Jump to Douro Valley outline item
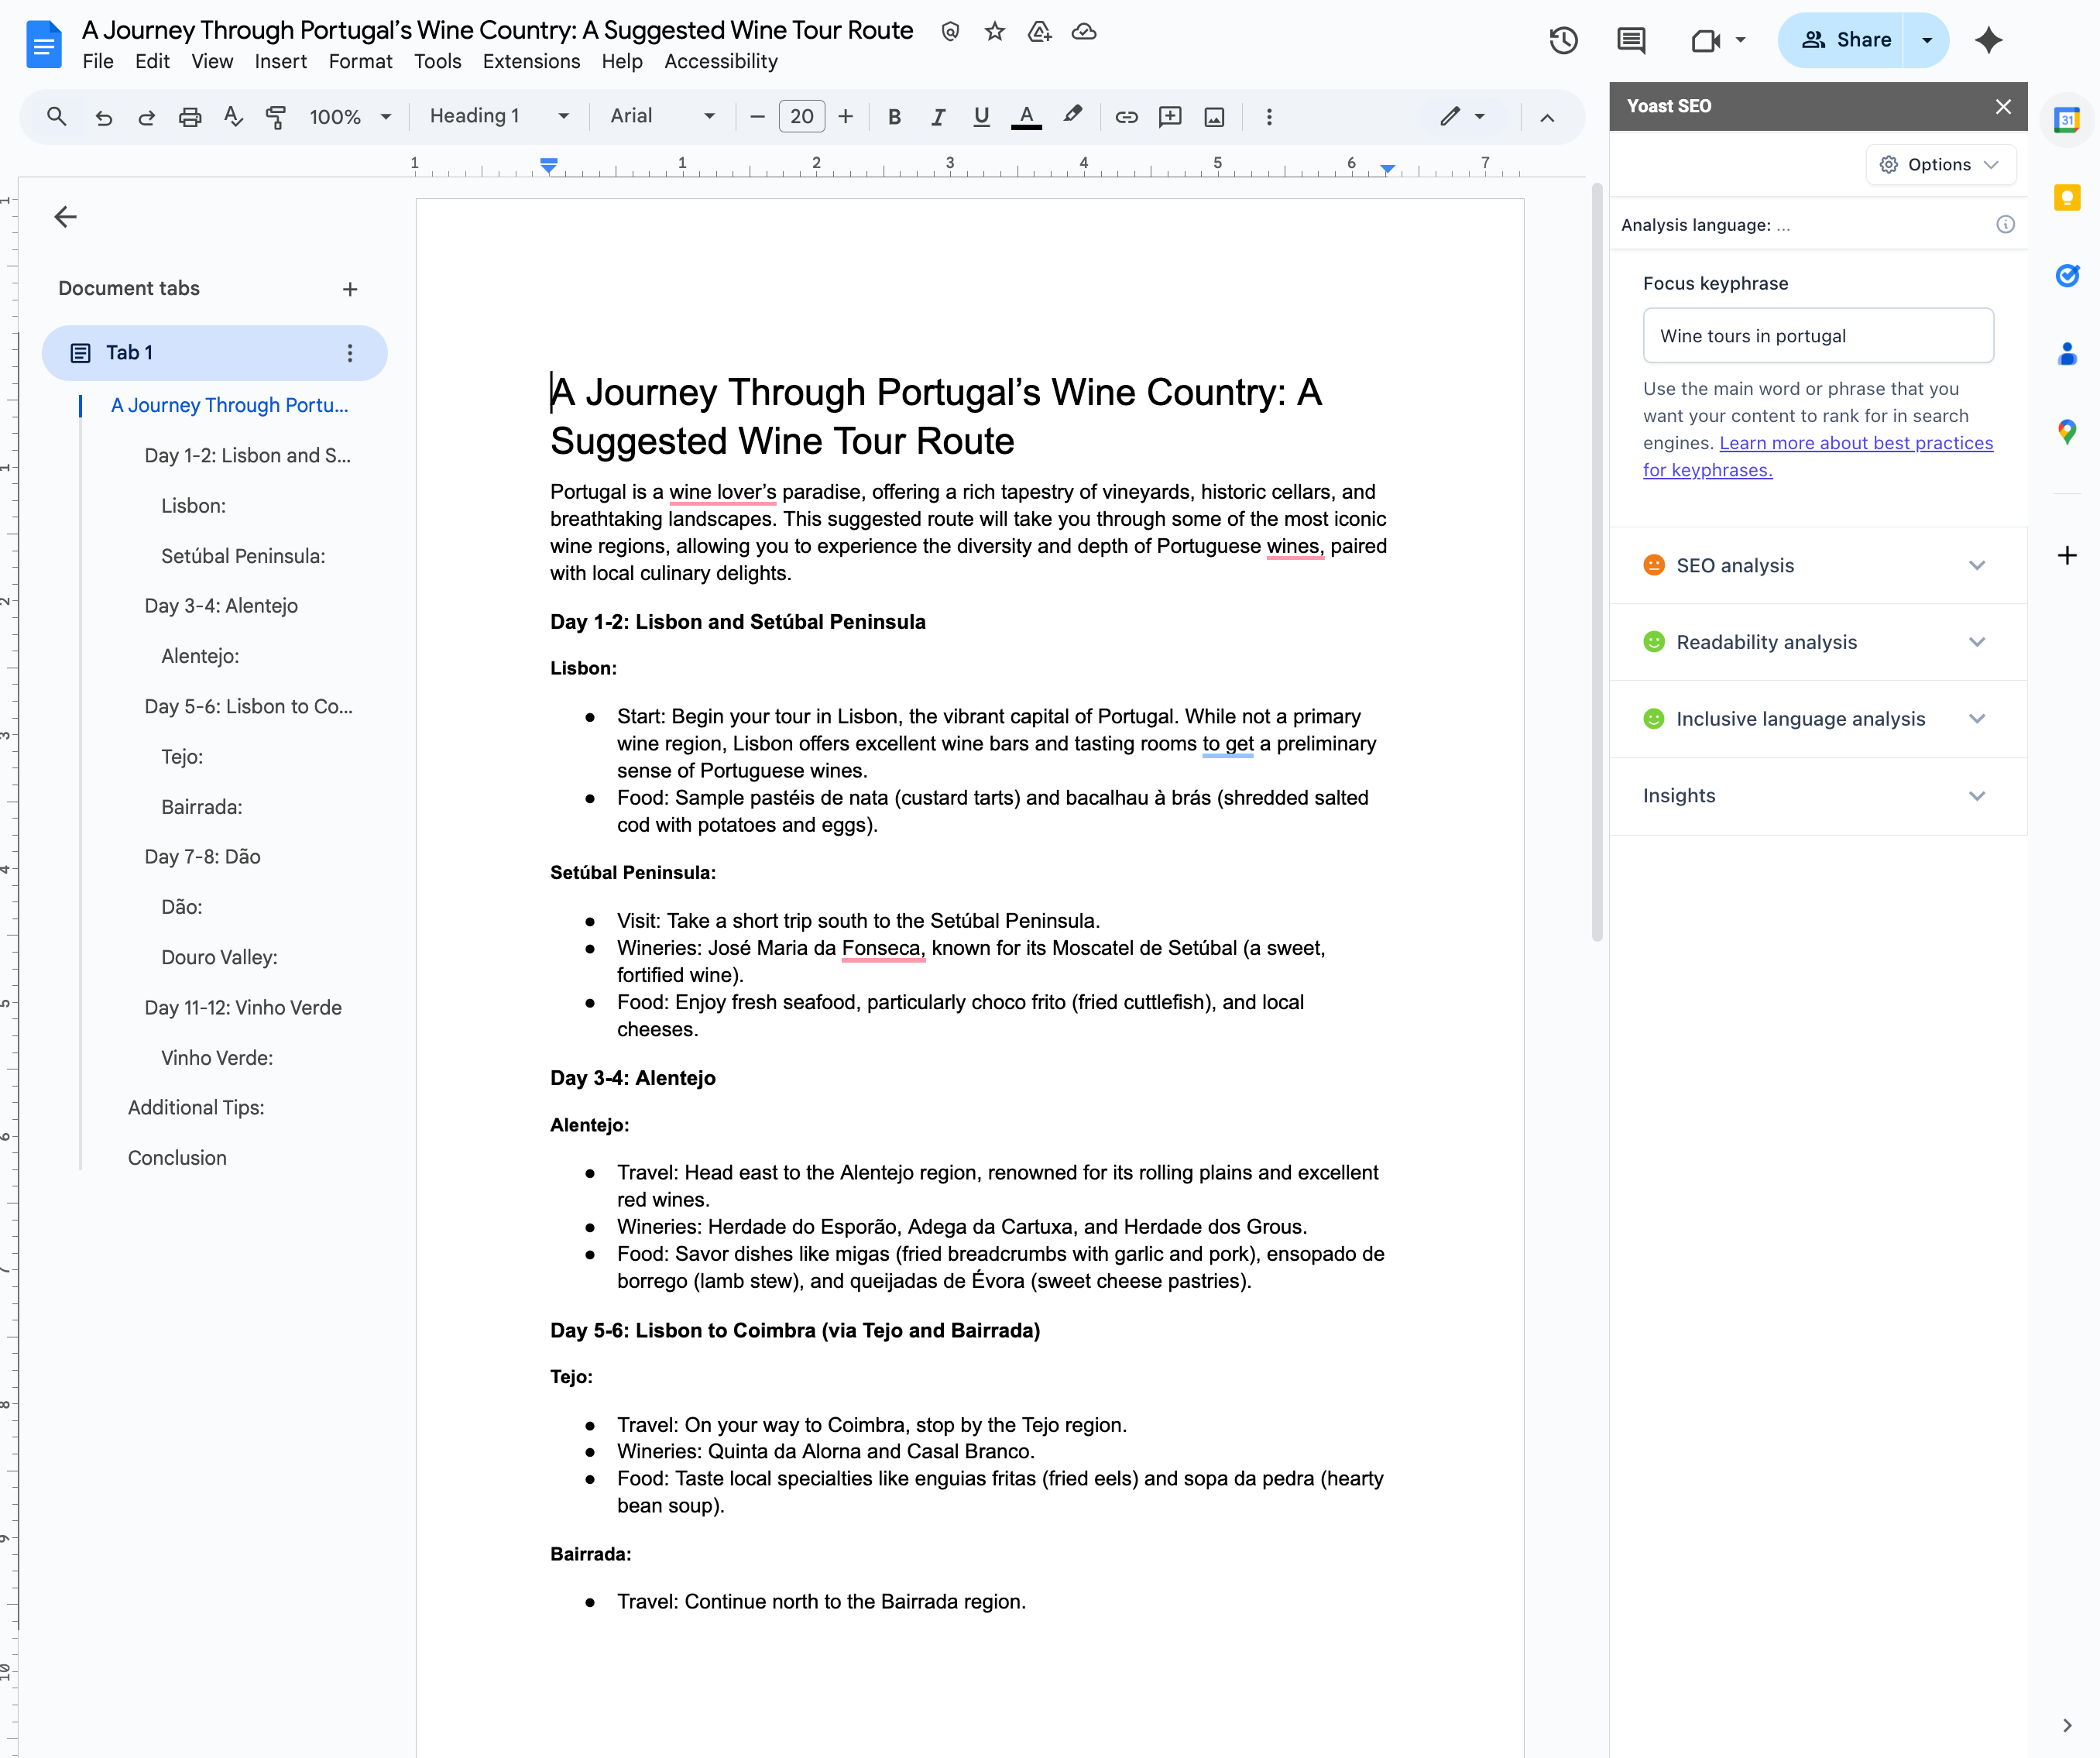 point(219,957)
